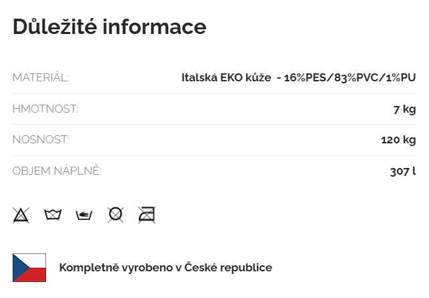The width and height of the screenshot is (429, 298).
Task: Click the "16%PES/83%PVC/1%PU" composition text
Action: click(350, 77)
